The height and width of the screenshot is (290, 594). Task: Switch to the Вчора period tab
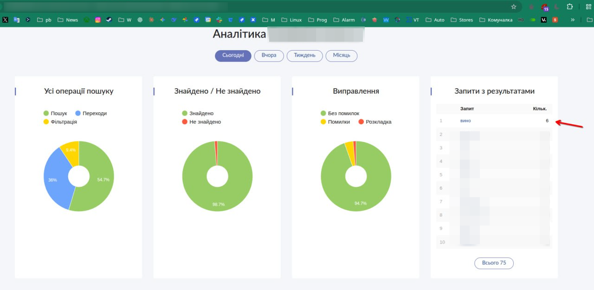pos(269,55)
